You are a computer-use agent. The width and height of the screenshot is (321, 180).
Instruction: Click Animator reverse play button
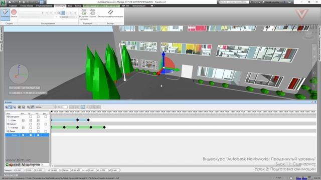click(79, 107)
